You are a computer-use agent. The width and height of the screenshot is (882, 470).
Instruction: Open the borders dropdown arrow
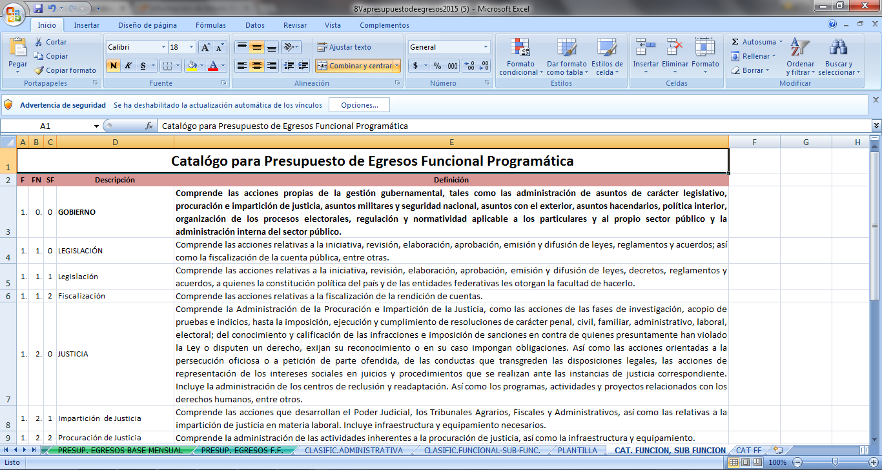(x=178, y=66)
